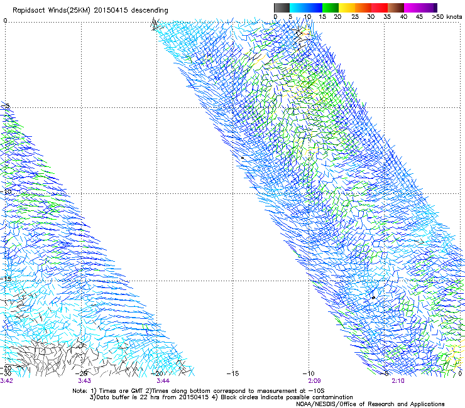Click the "0" latitude label at top-left
The width and height of the screenshot is (465, 408).
pos(5,21)
